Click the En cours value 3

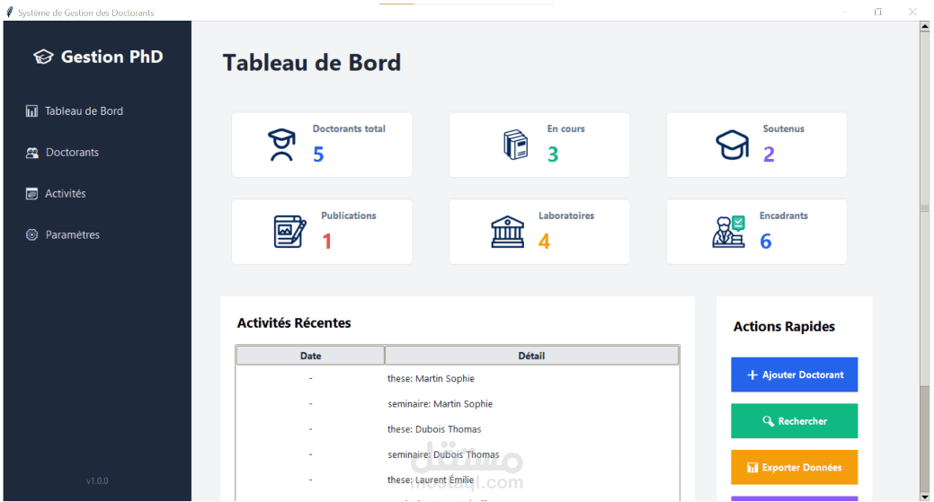pos(553,154)
